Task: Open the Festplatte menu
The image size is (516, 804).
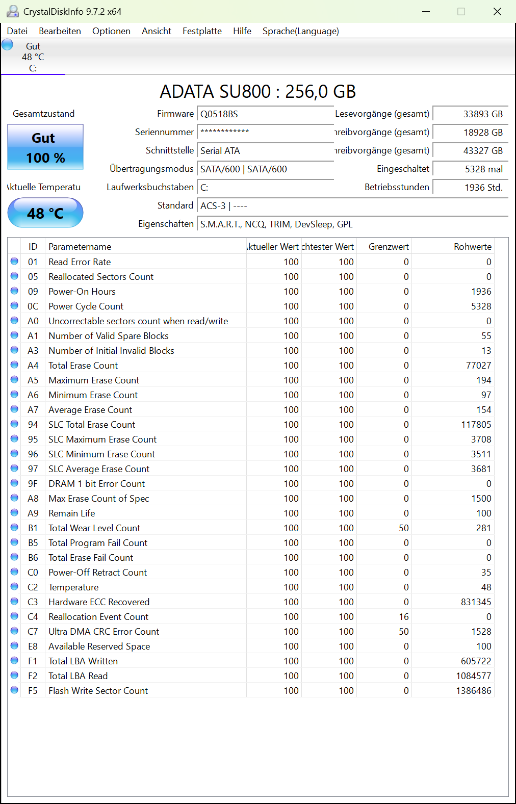Action: click(x=202, y=31)
